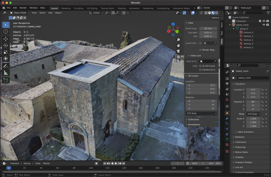The image size is (271, 177).
Task: Open the Material properties sphere tab
Action: (x=227, y=145)
